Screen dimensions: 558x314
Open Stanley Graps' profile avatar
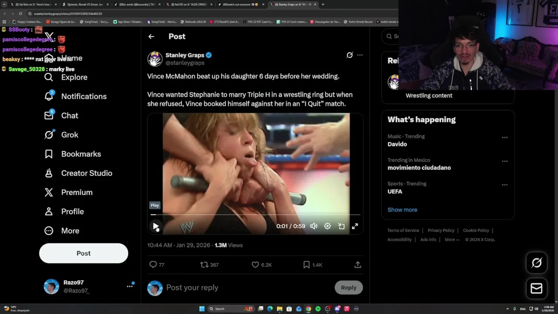(x=155, y=59)
